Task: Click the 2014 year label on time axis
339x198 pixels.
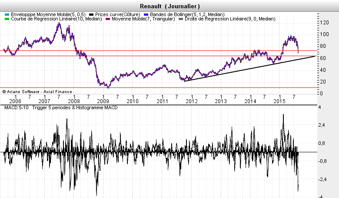Action: (x=250, y=101)
